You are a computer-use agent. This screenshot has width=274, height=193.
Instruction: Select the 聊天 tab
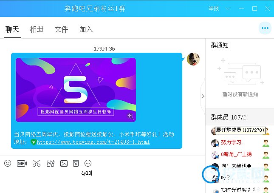click(12, 29)
